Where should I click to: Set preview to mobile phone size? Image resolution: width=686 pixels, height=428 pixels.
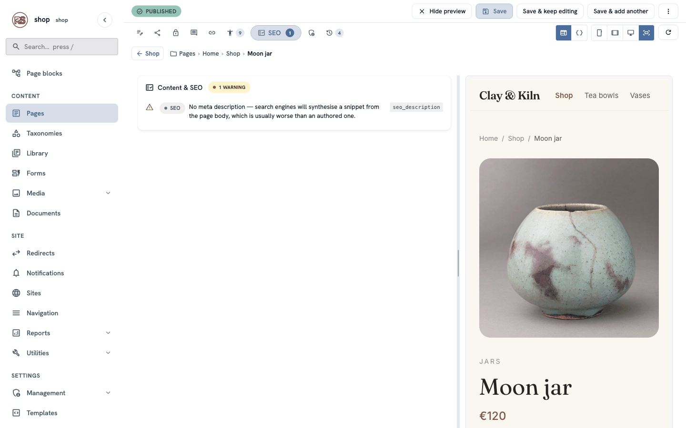coord(599,33)
